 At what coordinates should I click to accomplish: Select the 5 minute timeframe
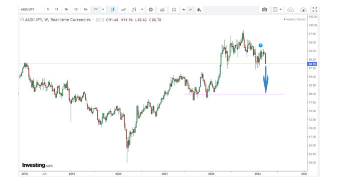point(48,10)
